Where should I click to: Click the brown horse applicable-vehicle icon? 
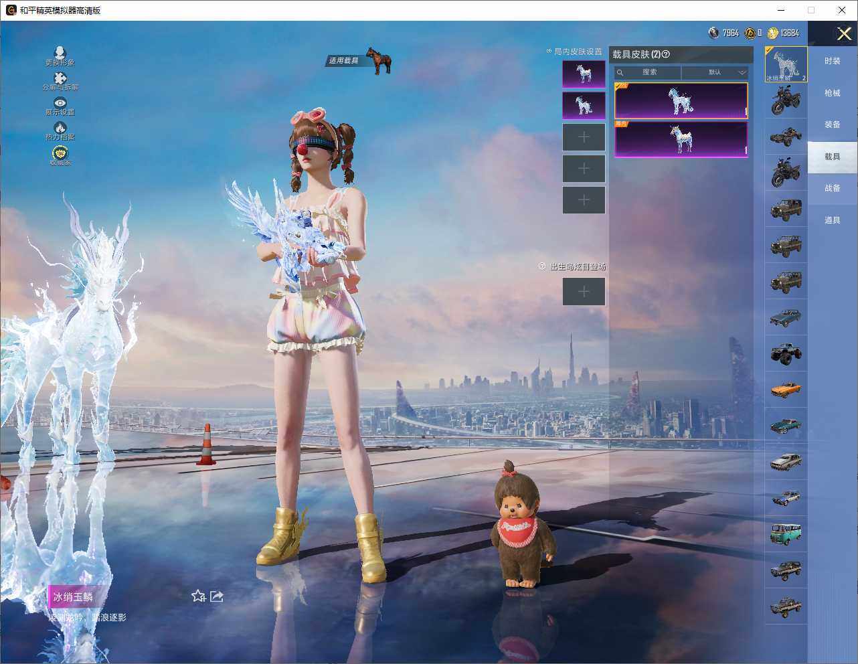[379, 60]
